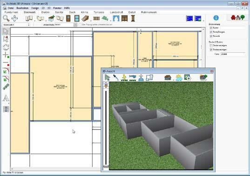Click the add room tool with green plus
Screen dimensions: 250x176
52,19
